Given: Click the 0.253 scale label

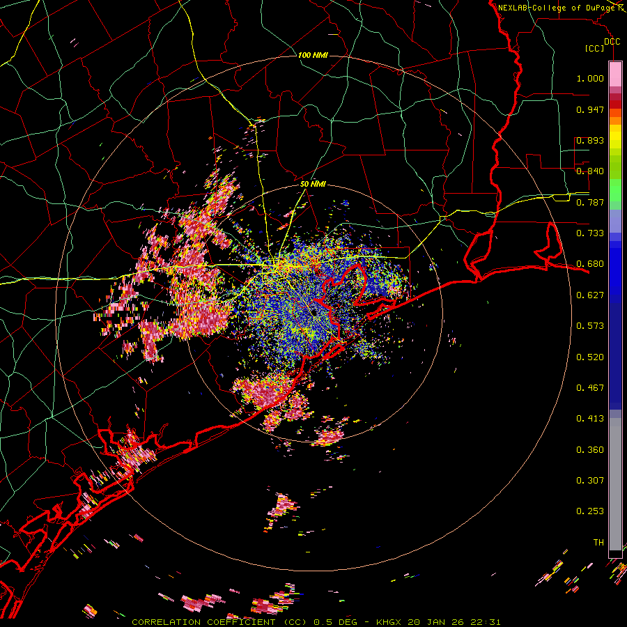Looking at the screenshot, I should [x=590, y=511].
